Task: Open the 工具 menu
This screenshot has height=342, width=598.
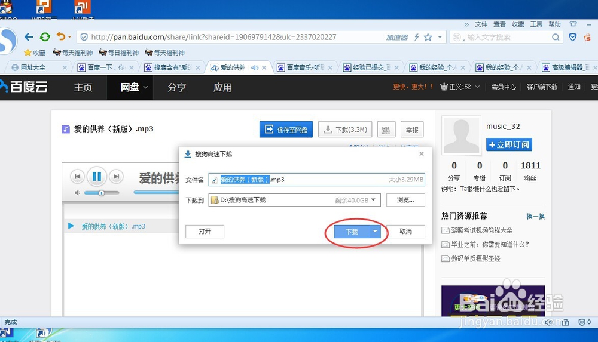Action: pyautogui.click(x=536, y=24)
